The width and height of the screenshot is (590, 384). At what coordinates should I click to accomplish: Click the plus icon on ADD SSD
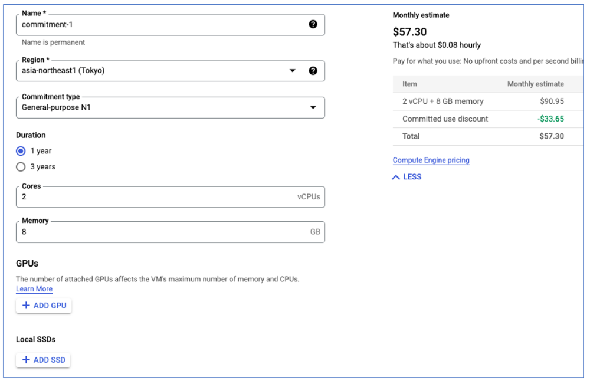[26, 360]
